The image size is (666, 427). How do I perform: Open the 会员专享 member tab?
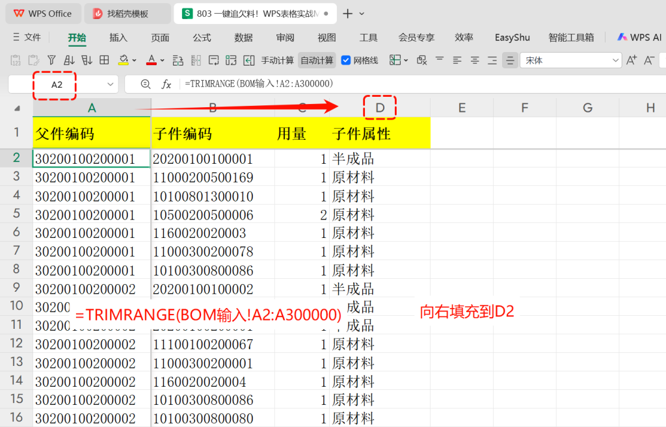pyautogui.click(x=416, y=37)
